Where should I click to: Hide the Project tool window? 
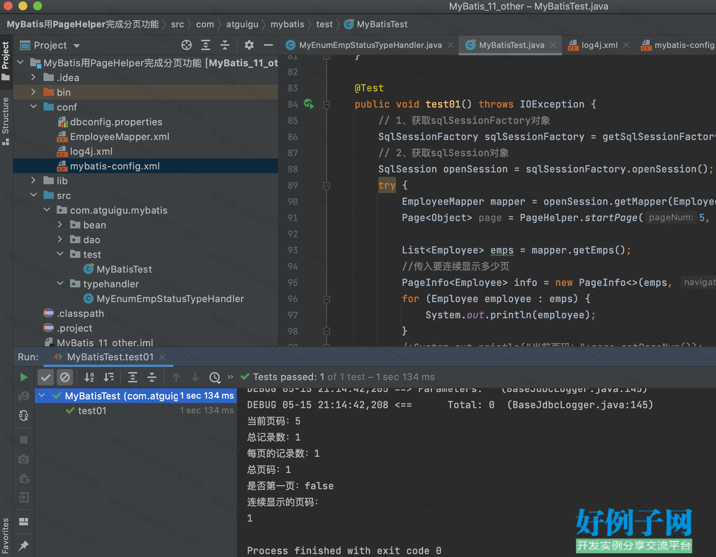[268, 45]
